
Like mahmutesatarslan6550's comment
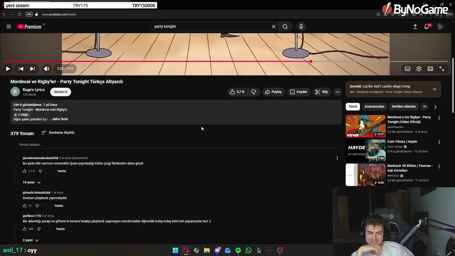[x=25, y=171]
